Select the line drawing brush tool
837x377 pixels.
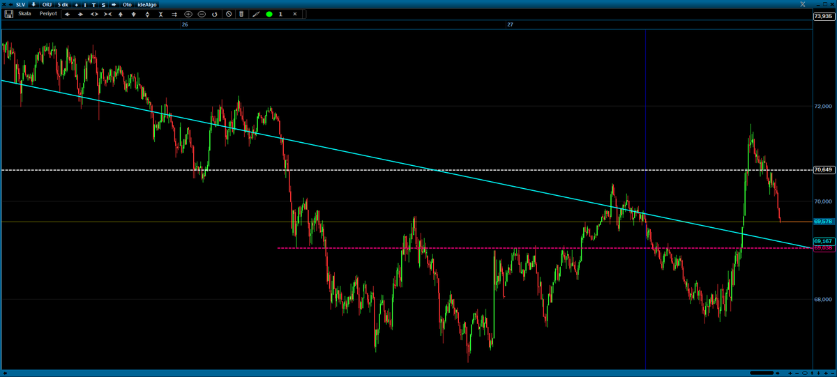click(x=256, y=14)
